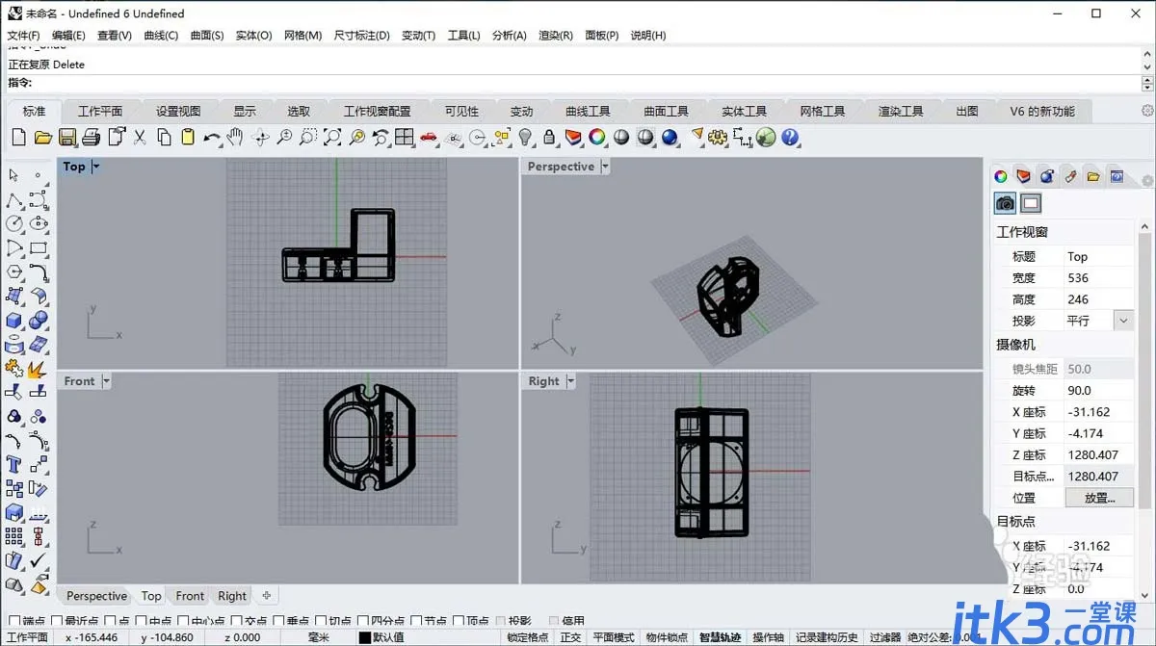Click the four-viewport layout icon
This screenshot has width=1156, height=646.
(x=405, y=138)
